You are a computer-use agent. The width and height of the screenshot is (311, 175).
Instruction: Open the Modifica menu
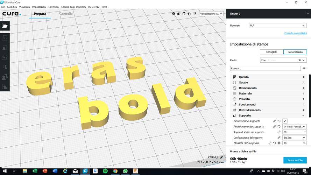(12, 7)
